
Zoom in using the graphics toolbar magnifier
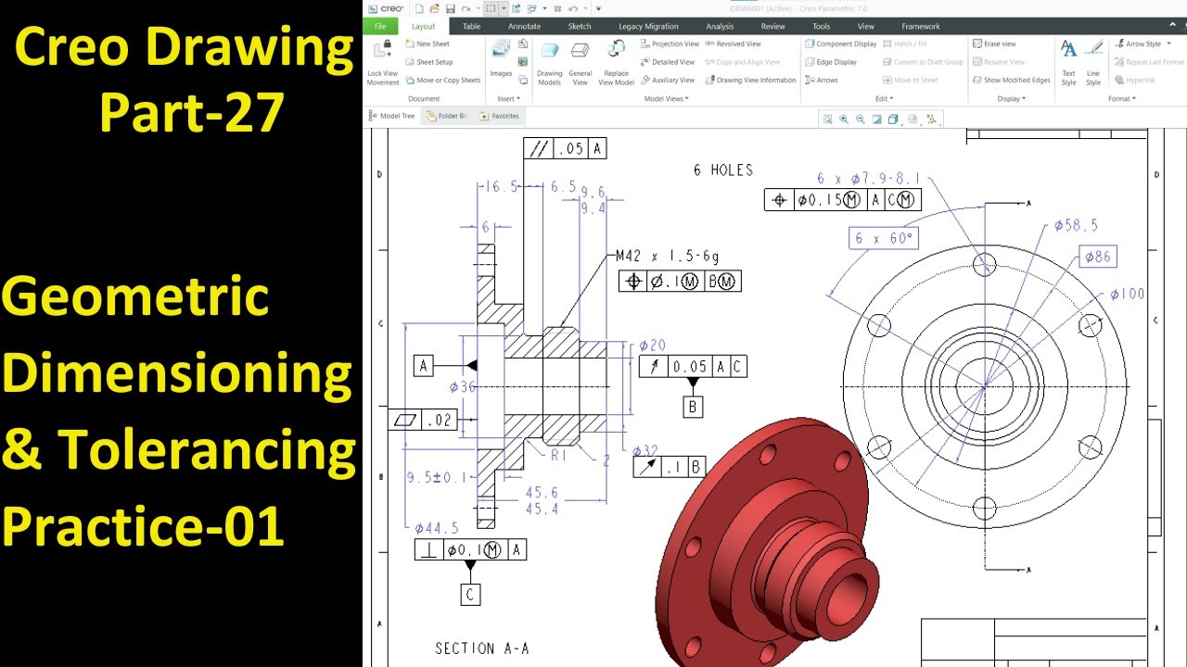[844, 119]
